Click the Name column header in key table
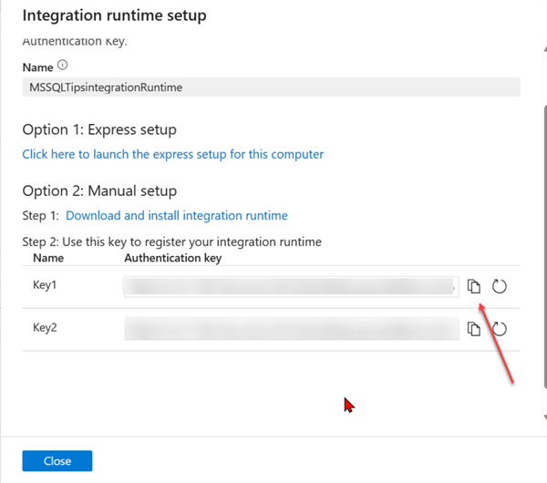This screenshot has width=547, height=483. tap(48, 258)
